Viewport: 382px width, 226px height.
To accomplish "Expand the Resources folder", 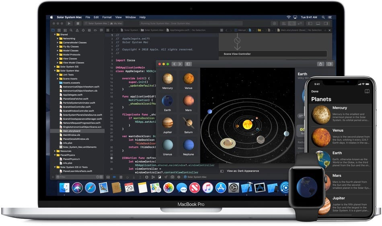I will 55,151.
